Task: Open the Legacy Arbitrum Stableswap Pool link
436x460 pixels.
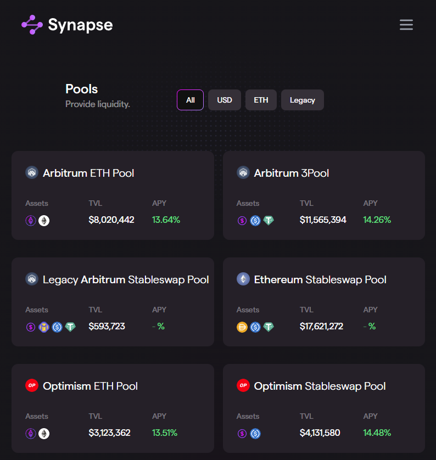Action: click(x=126, y=279)
